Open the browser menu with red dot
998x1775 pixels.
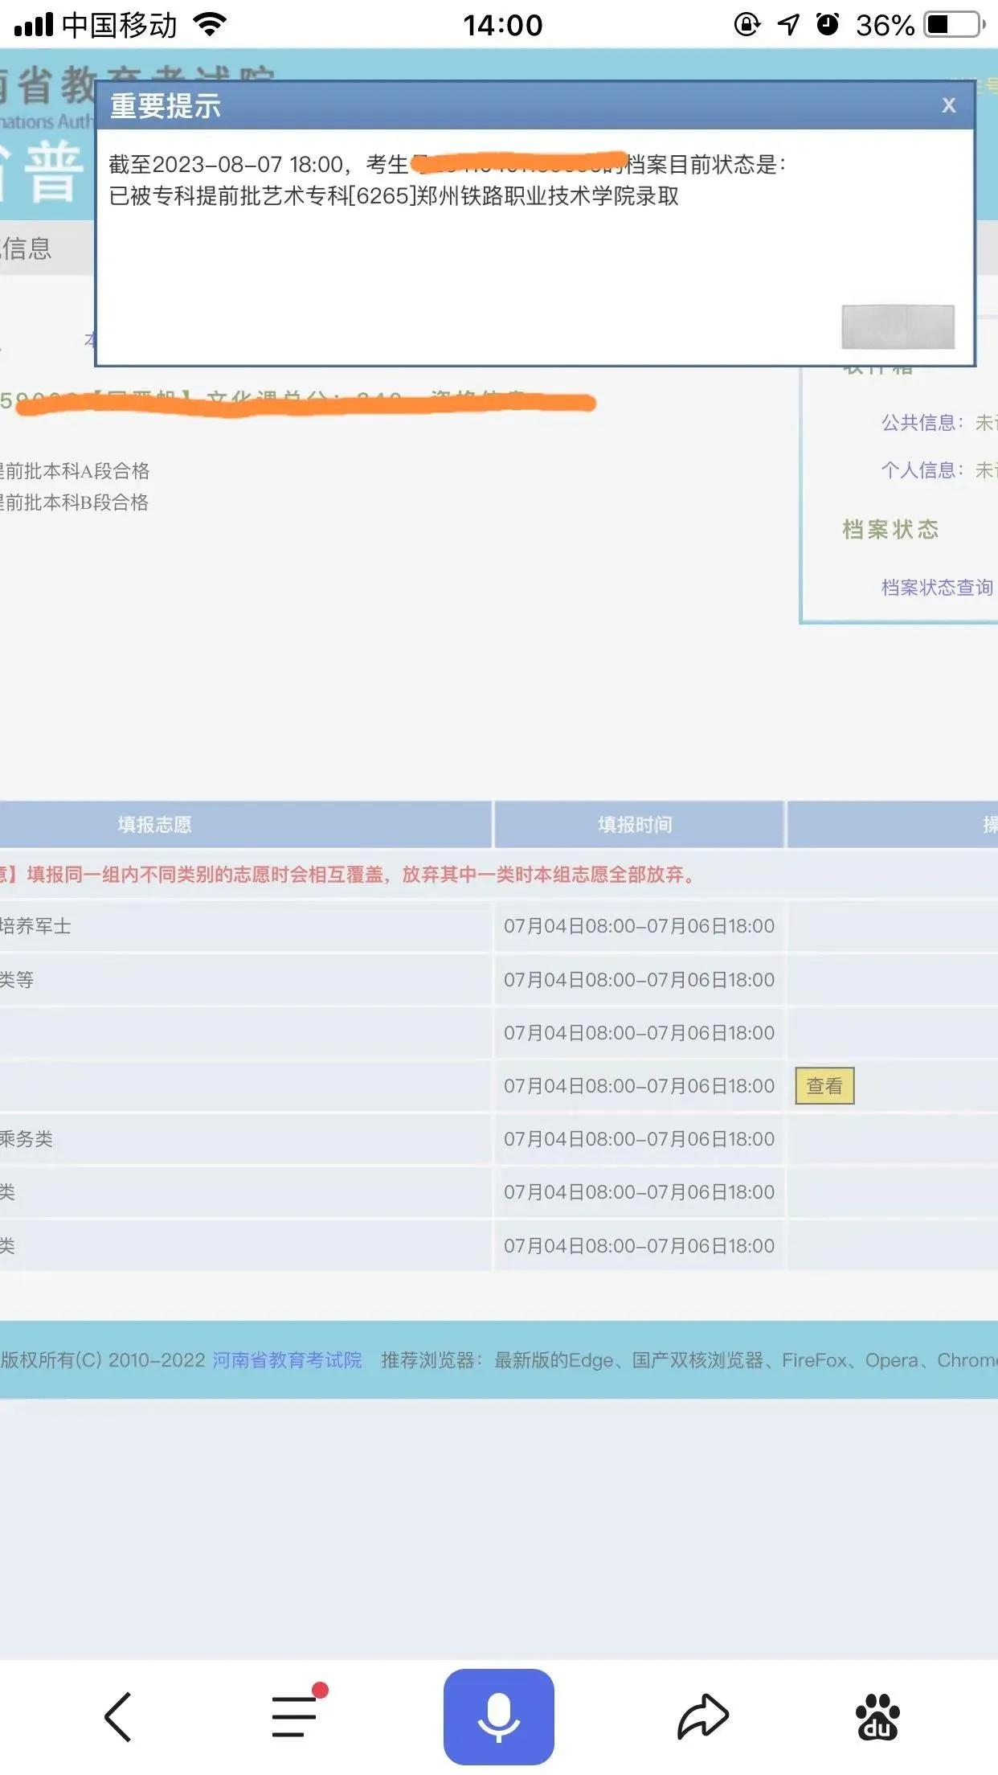294,1717
